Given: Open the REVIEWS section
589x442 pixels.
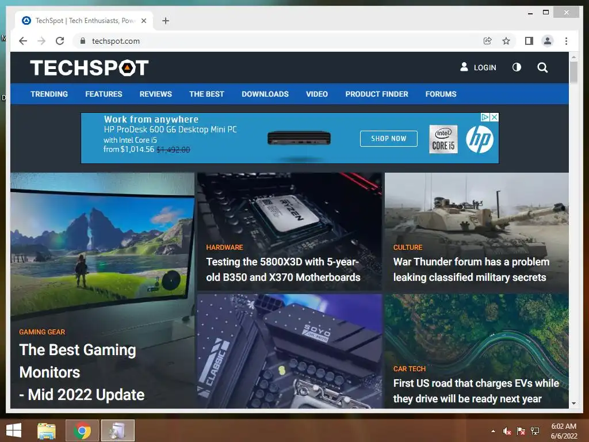Looking at the screenshot, I should [155, 94].
